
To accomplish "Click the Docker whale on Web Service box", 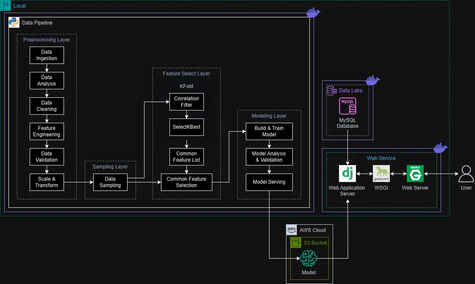I will pyautogui.click(x=440, y=148).
